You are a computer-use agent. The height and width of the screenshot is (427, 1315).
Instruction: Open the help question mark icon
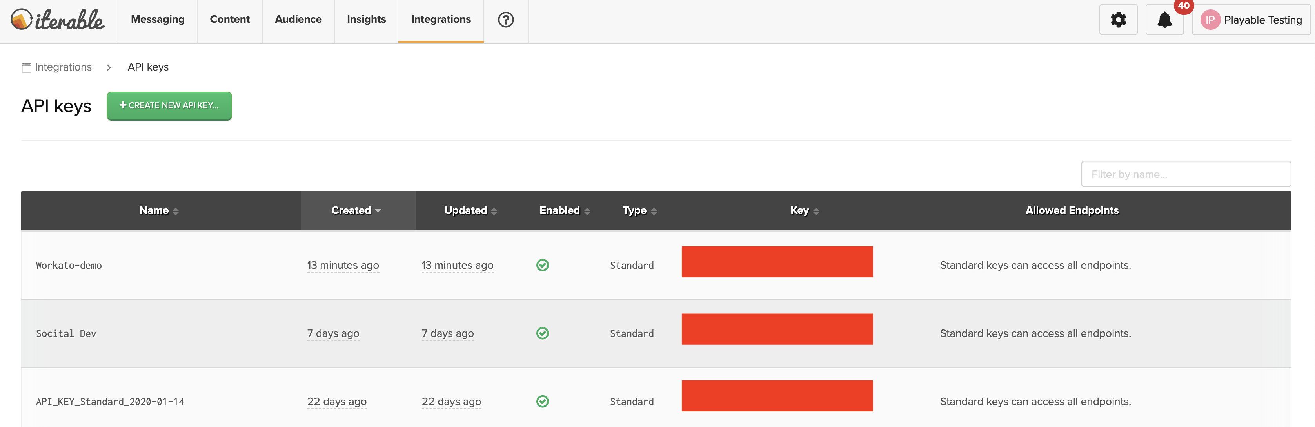click(505, 20)
